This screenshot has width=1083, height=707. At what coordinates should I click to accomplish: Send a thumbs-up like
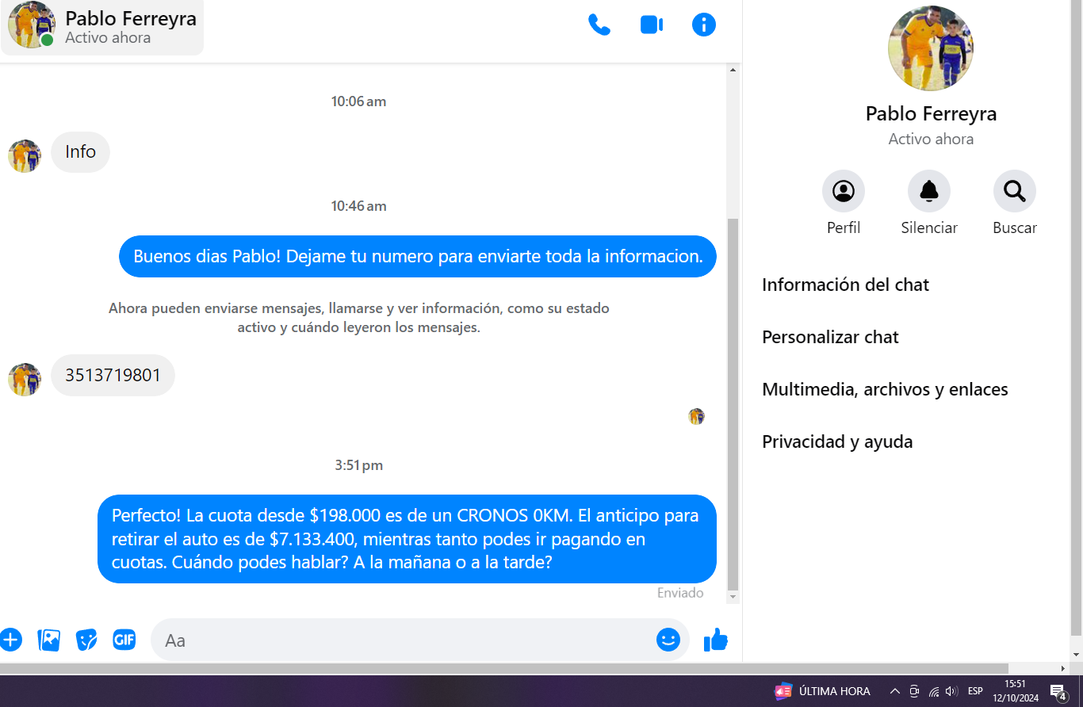click(x=715, y=640)
